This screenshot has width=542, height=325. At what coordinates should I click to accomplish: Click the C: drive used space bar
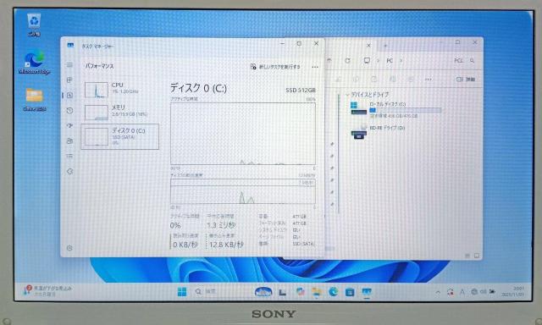click(405, 110)
